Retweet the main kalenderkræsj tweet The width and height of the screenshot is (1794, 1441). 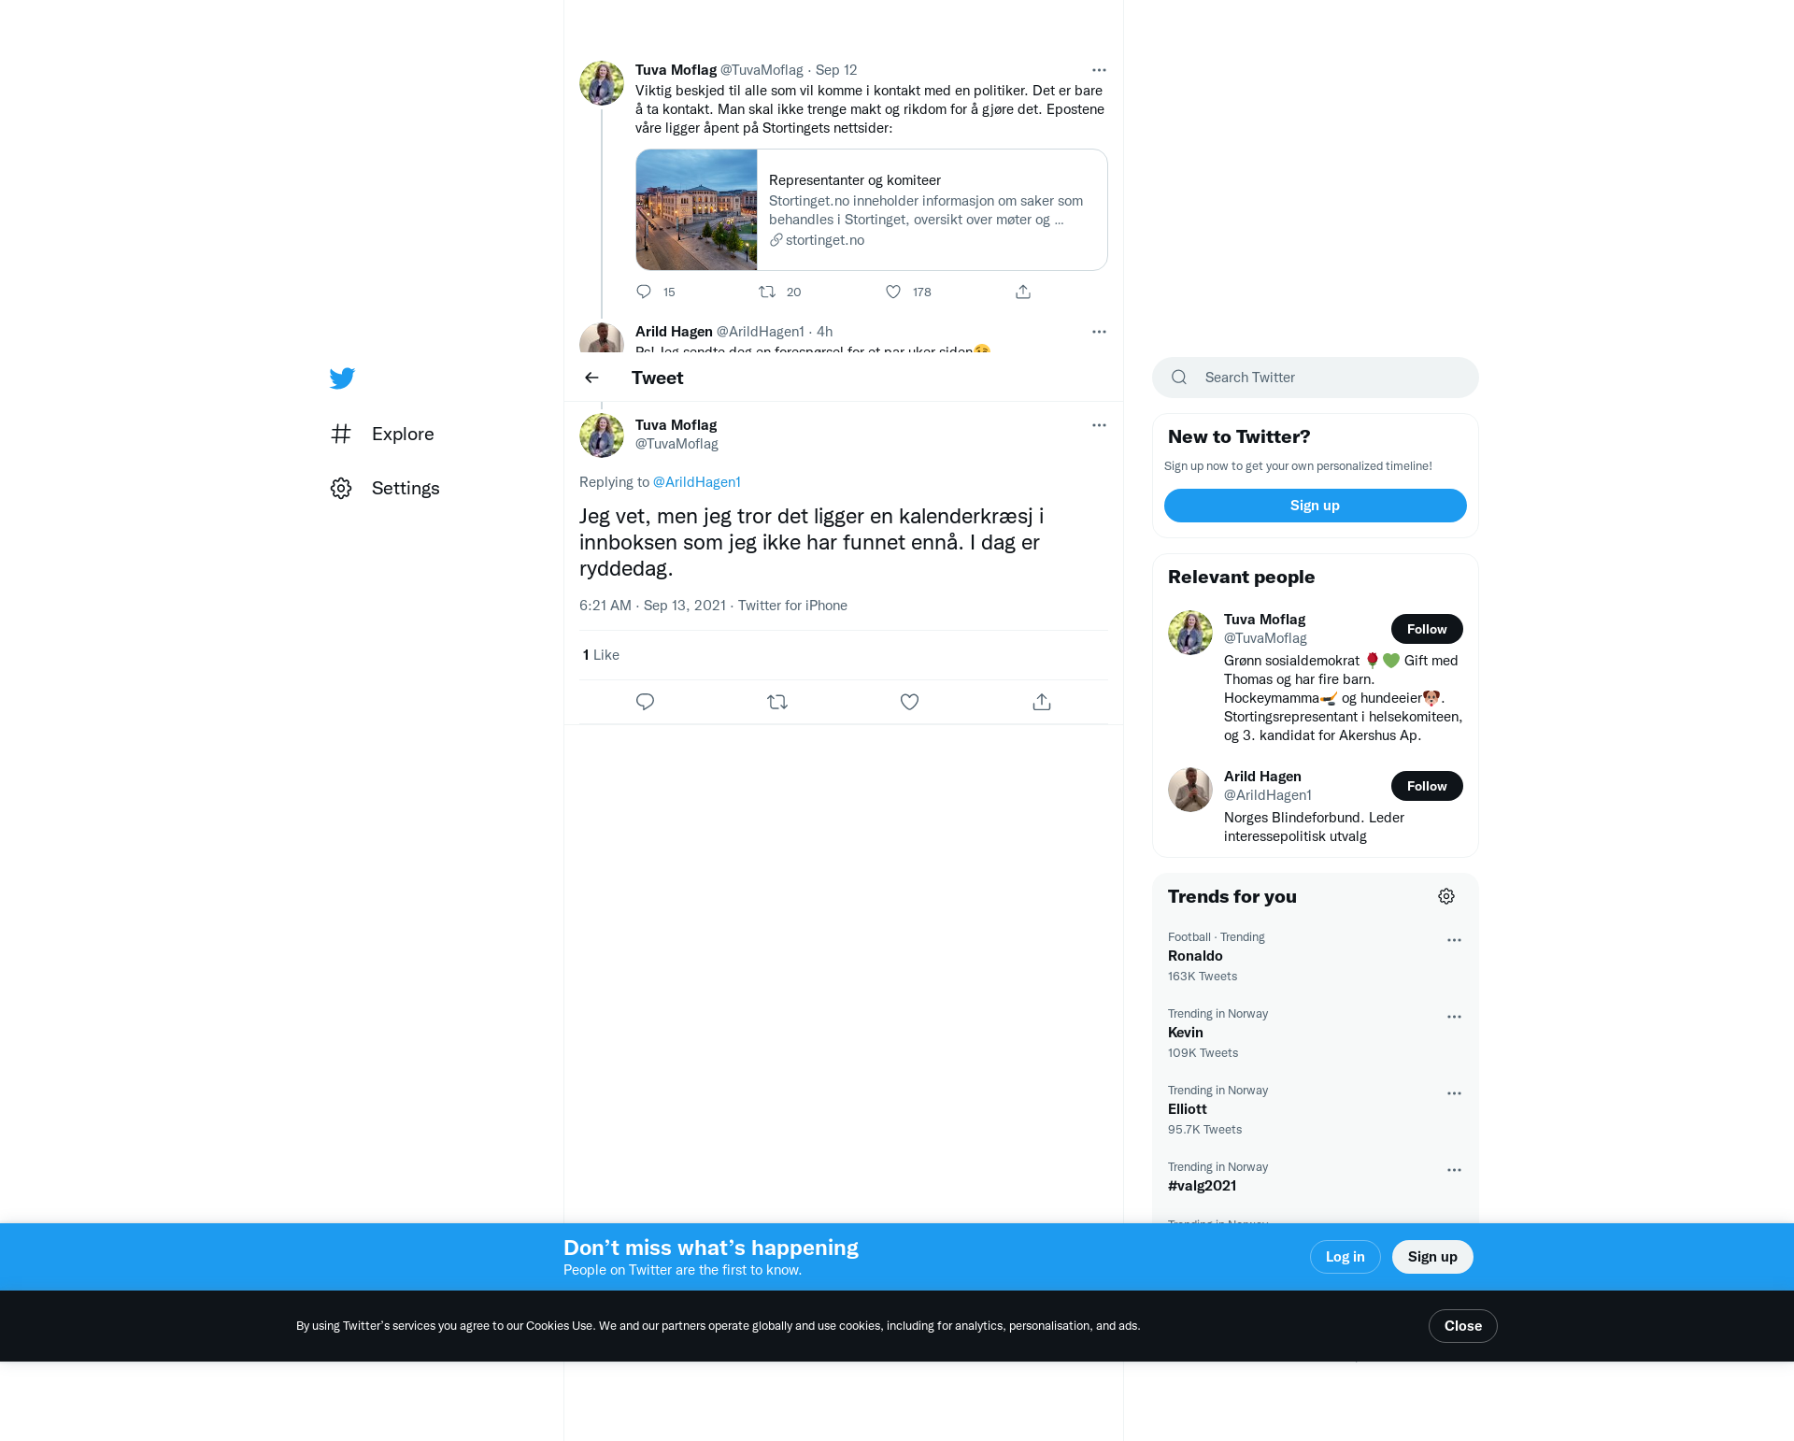(777, 702)
